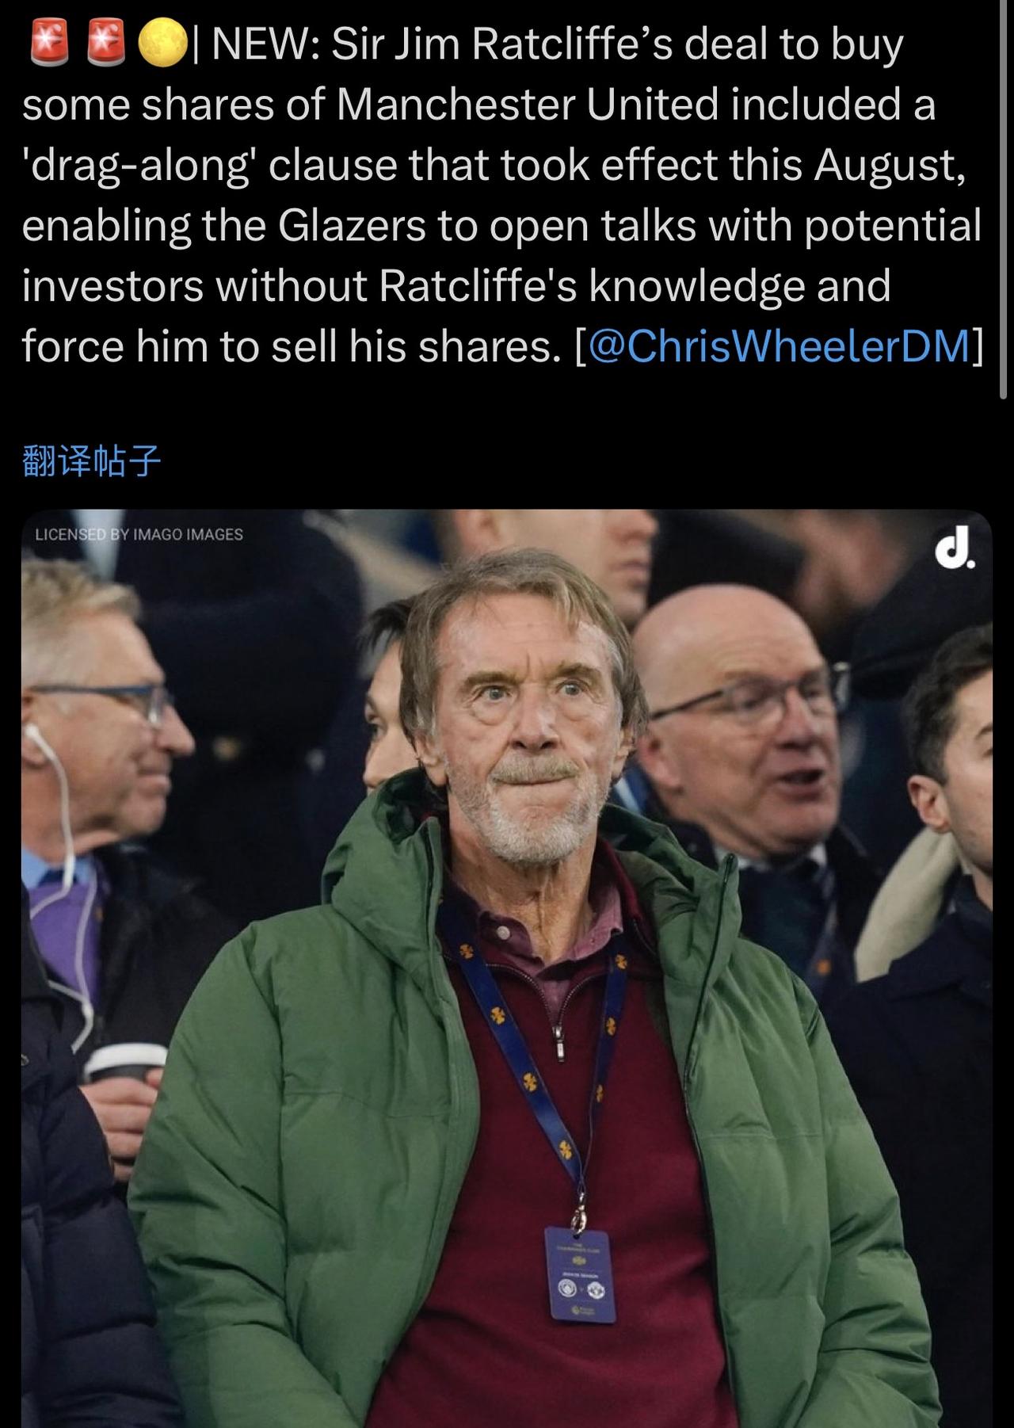Click the second red siren emoji
This screenshot has width=1014, height=1428.
pos(105,43)
